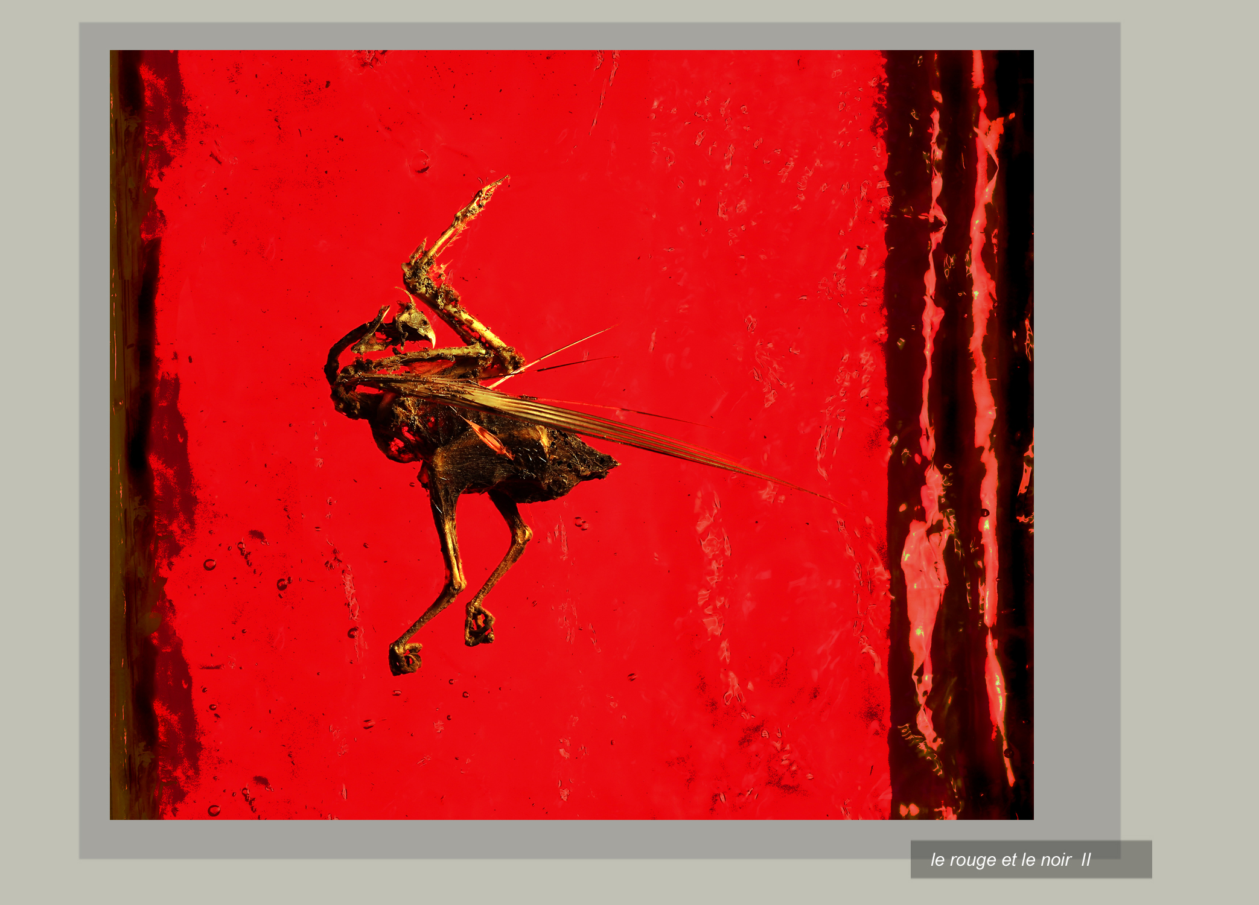Click the caption "le rouge et le noir II"

[x=1010, y=860]
